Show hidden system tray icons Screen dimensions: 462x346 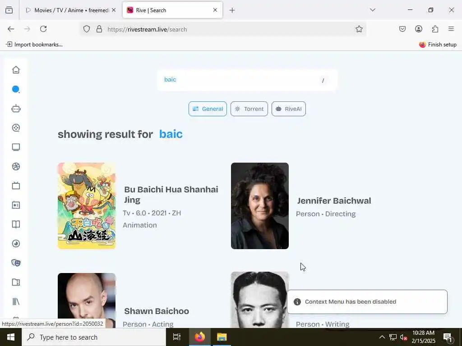[382, 337]
